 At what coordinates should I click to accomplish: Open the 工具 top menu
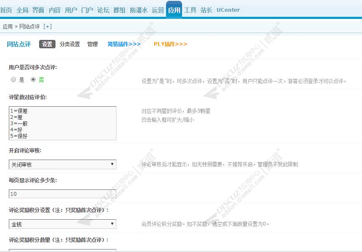190,10
